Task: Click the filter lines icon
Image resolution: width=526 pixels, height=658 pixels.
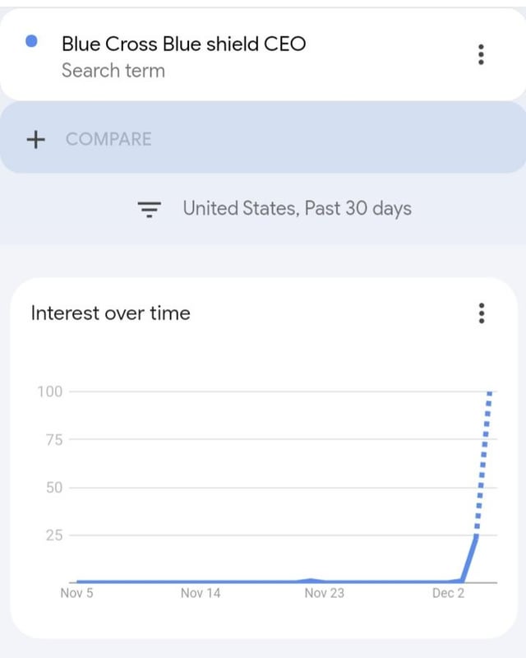Action: (149, 210)
